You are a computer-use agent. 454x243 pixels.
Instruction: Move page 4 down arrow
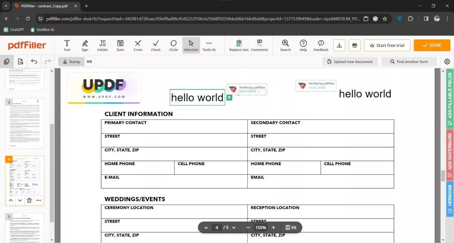click(x=20, y=200)
